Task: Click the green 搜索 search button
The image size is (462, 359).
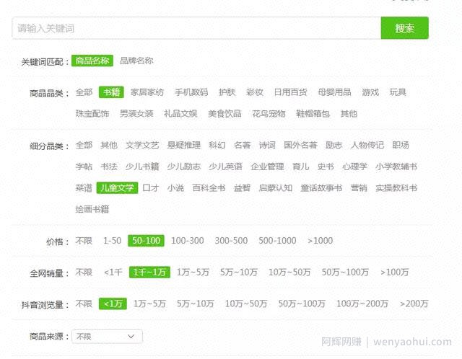Action: point(404,28)
